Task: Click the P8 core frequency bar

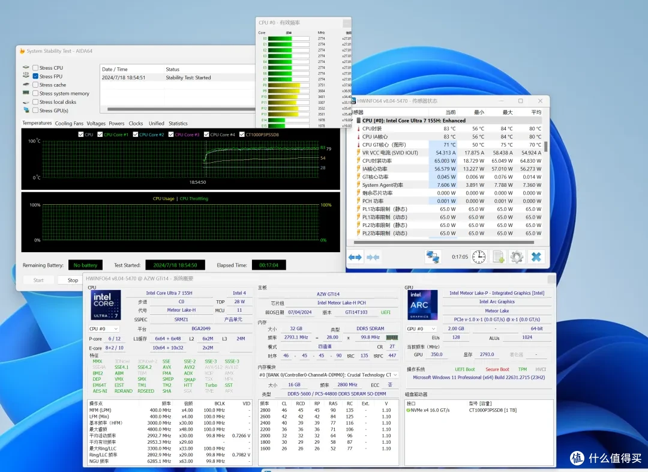Action: [289, 85]
